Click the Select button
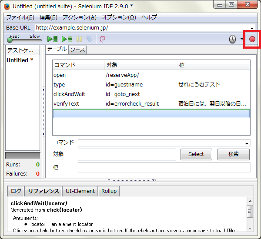The image size is (261, 239). (196, 154)
